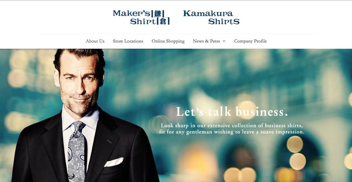
Task: Click the kanji emblem in the logo
Action: click(160, 17)
